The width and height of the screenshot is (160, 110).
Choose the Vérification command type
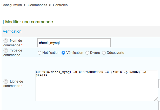[x=63, y=53]
